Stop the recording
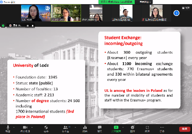192x134 pixels. [x=33, y=26]
